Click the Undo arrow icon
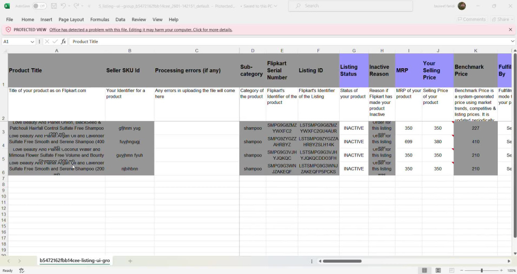 63,6
